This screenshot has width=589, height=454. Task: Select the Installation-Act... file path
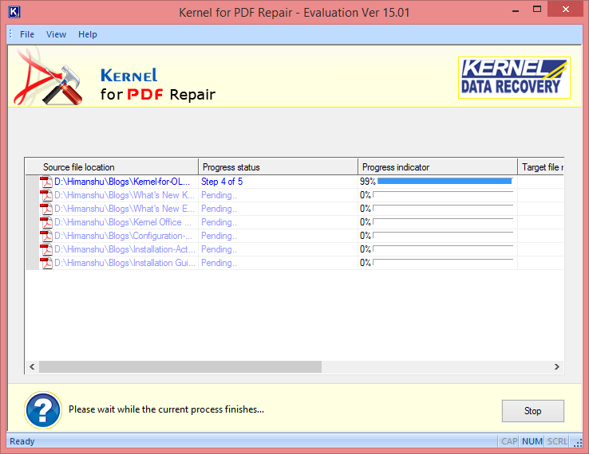[125, 249]
